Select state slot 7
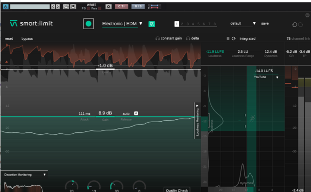 (x=209, y=24)
